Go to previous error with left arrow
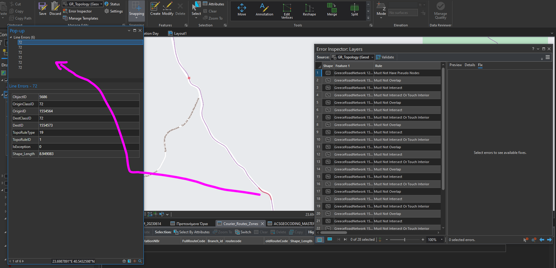This screenshot has width=556, height=268. point(542,240)
